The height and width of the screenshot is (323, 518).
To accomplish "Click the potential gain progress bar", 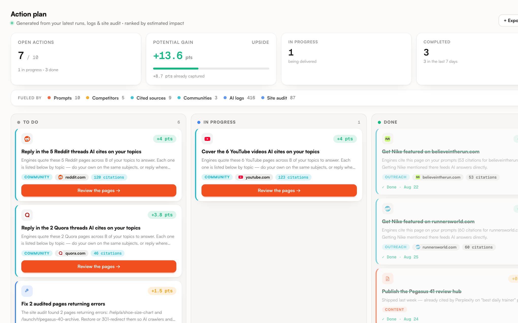I will [211, 68].
